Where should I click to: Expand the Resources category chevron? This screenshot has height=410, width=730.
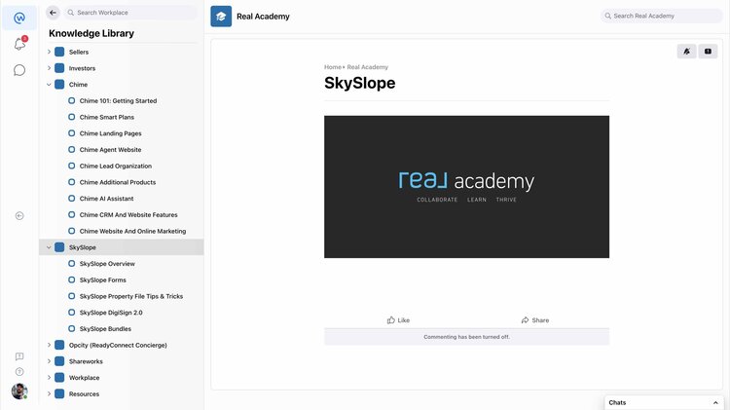[49, 394]
